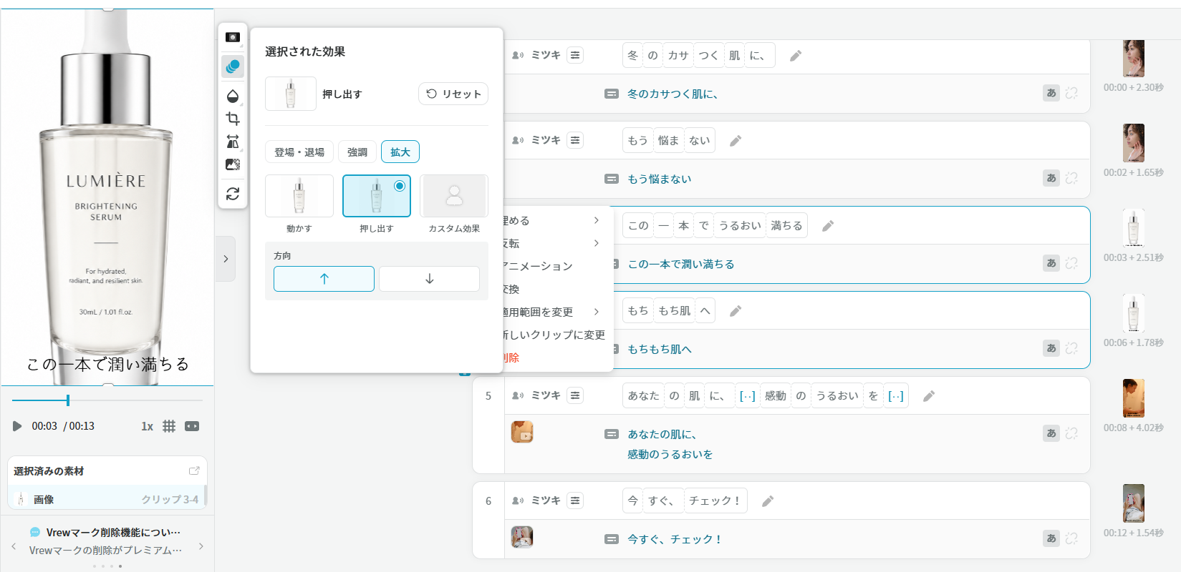The image size is (1181, 572).
Task: Set direction to up arrow
Action: [324, 279]
